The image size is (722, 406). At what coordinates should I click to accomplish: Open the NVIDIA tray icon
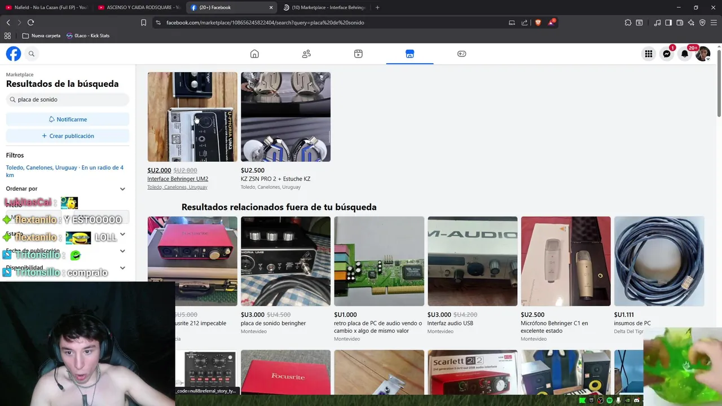click(x=628, y=400)
